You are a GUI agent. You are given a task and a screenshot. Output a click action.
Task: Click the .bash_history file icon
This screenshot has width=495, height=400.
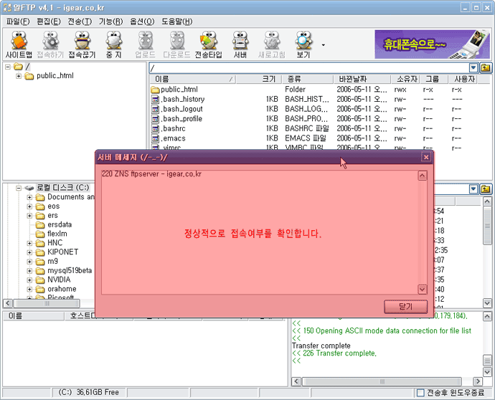coord(155,100)
